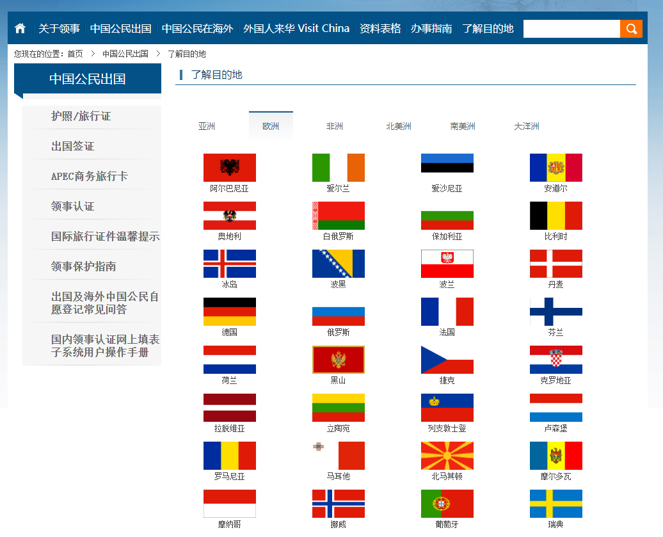Image resolution: width=663 pixels, height=537 pixels.
Task: Open the 波兰 destination flag
Action: click(447, 263)
